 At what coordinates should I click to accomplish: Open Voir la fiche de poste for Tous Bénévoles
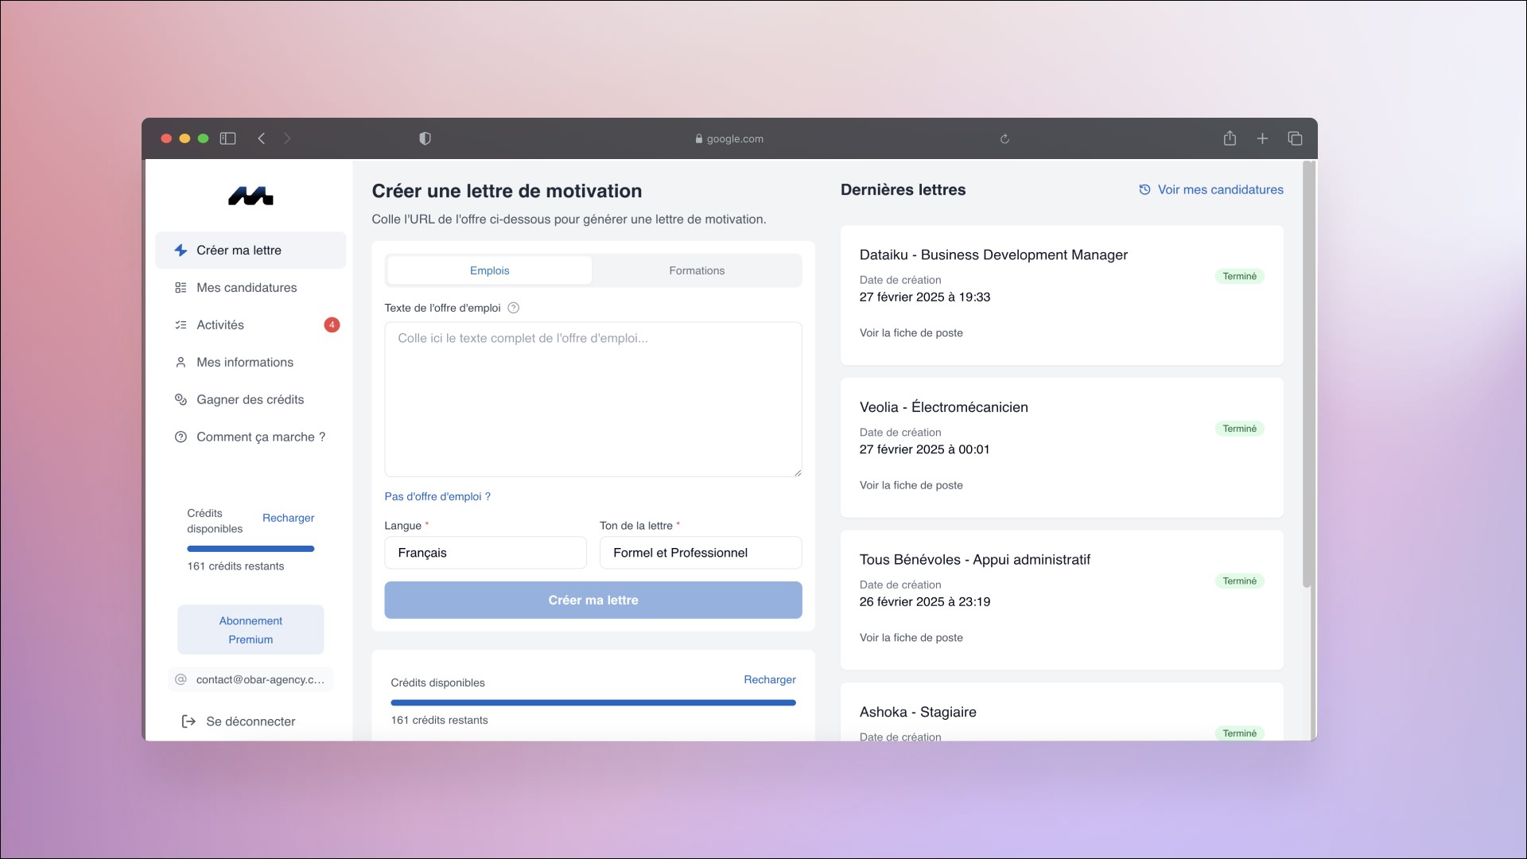pyautogui.click(x=911, y=638)
